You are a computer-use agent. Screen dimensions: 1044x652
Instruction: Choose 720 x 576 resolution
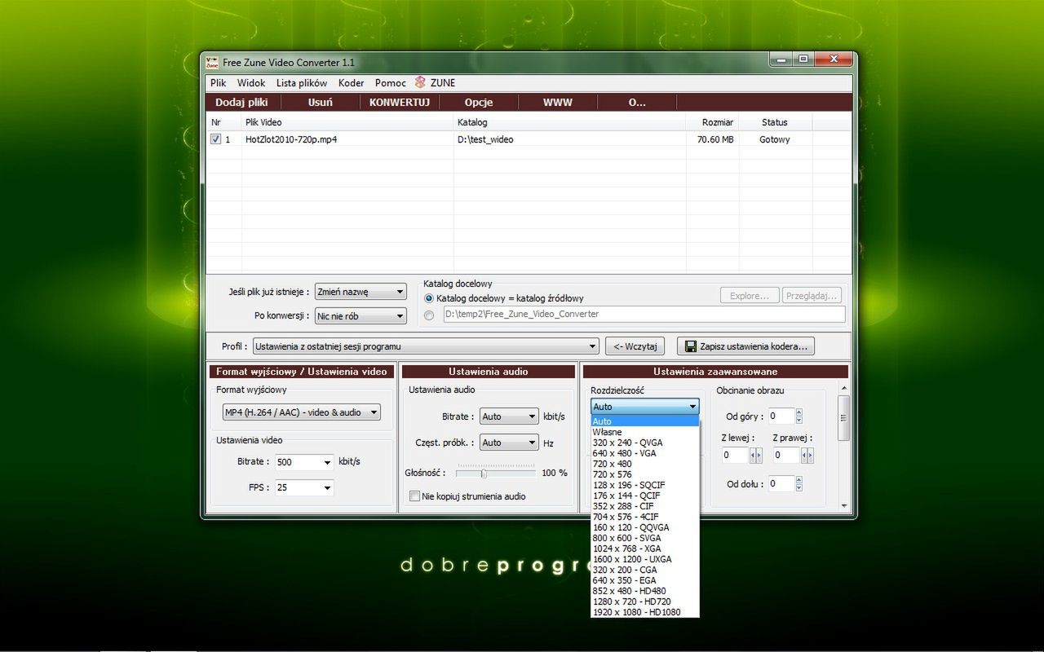645,474
